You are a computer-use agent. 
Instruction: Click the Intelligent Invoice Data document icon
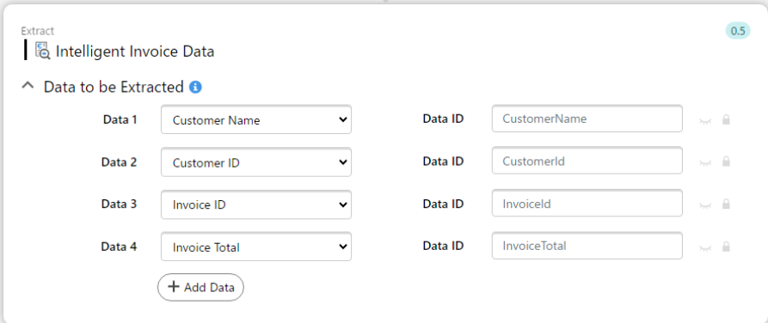pos(43,51)
